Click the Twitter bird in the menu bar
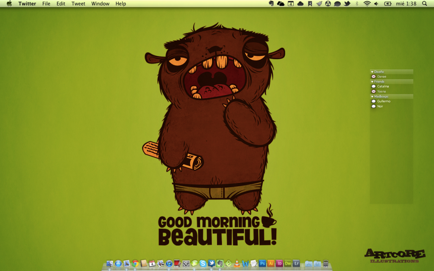 (347, 3)
